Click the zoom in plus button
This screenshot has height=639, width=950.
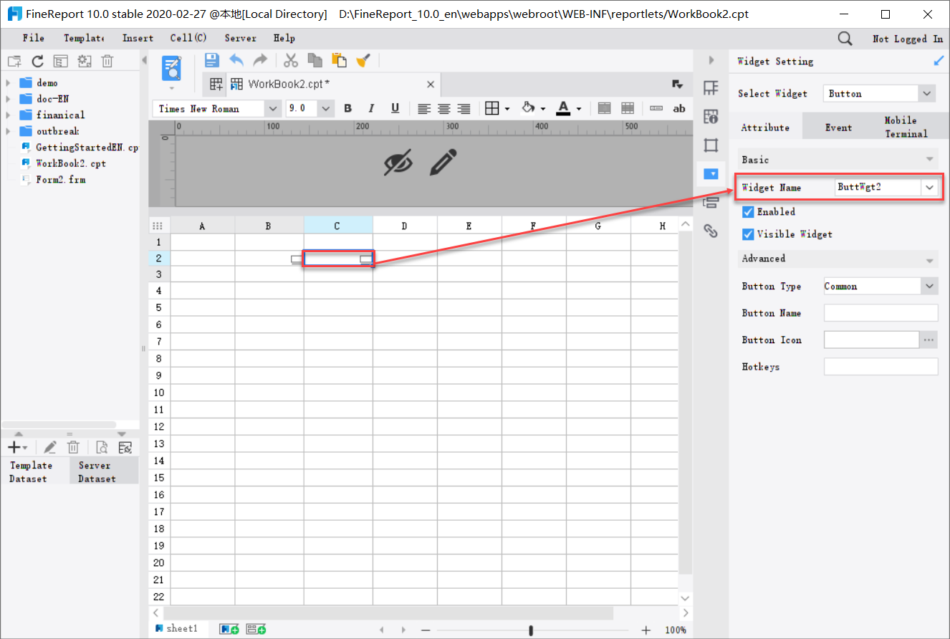point(646,630)
